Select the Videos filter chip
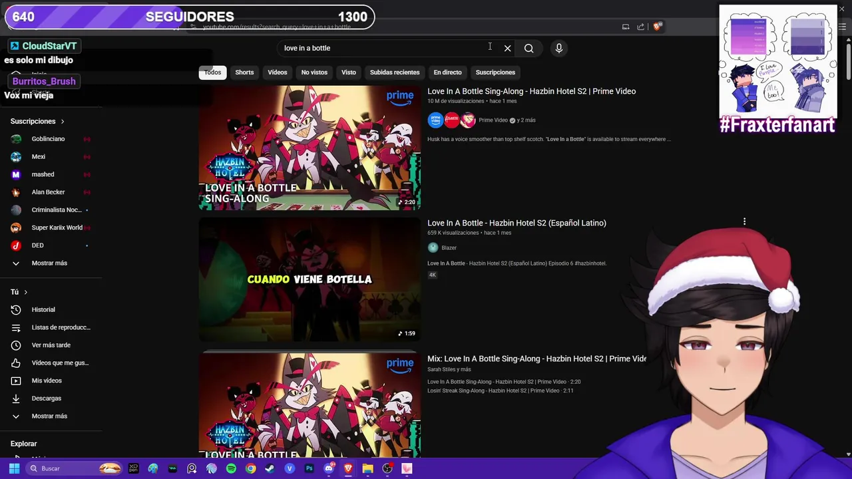The height and width of the screenshot is (479, 852). click(278, 73)
